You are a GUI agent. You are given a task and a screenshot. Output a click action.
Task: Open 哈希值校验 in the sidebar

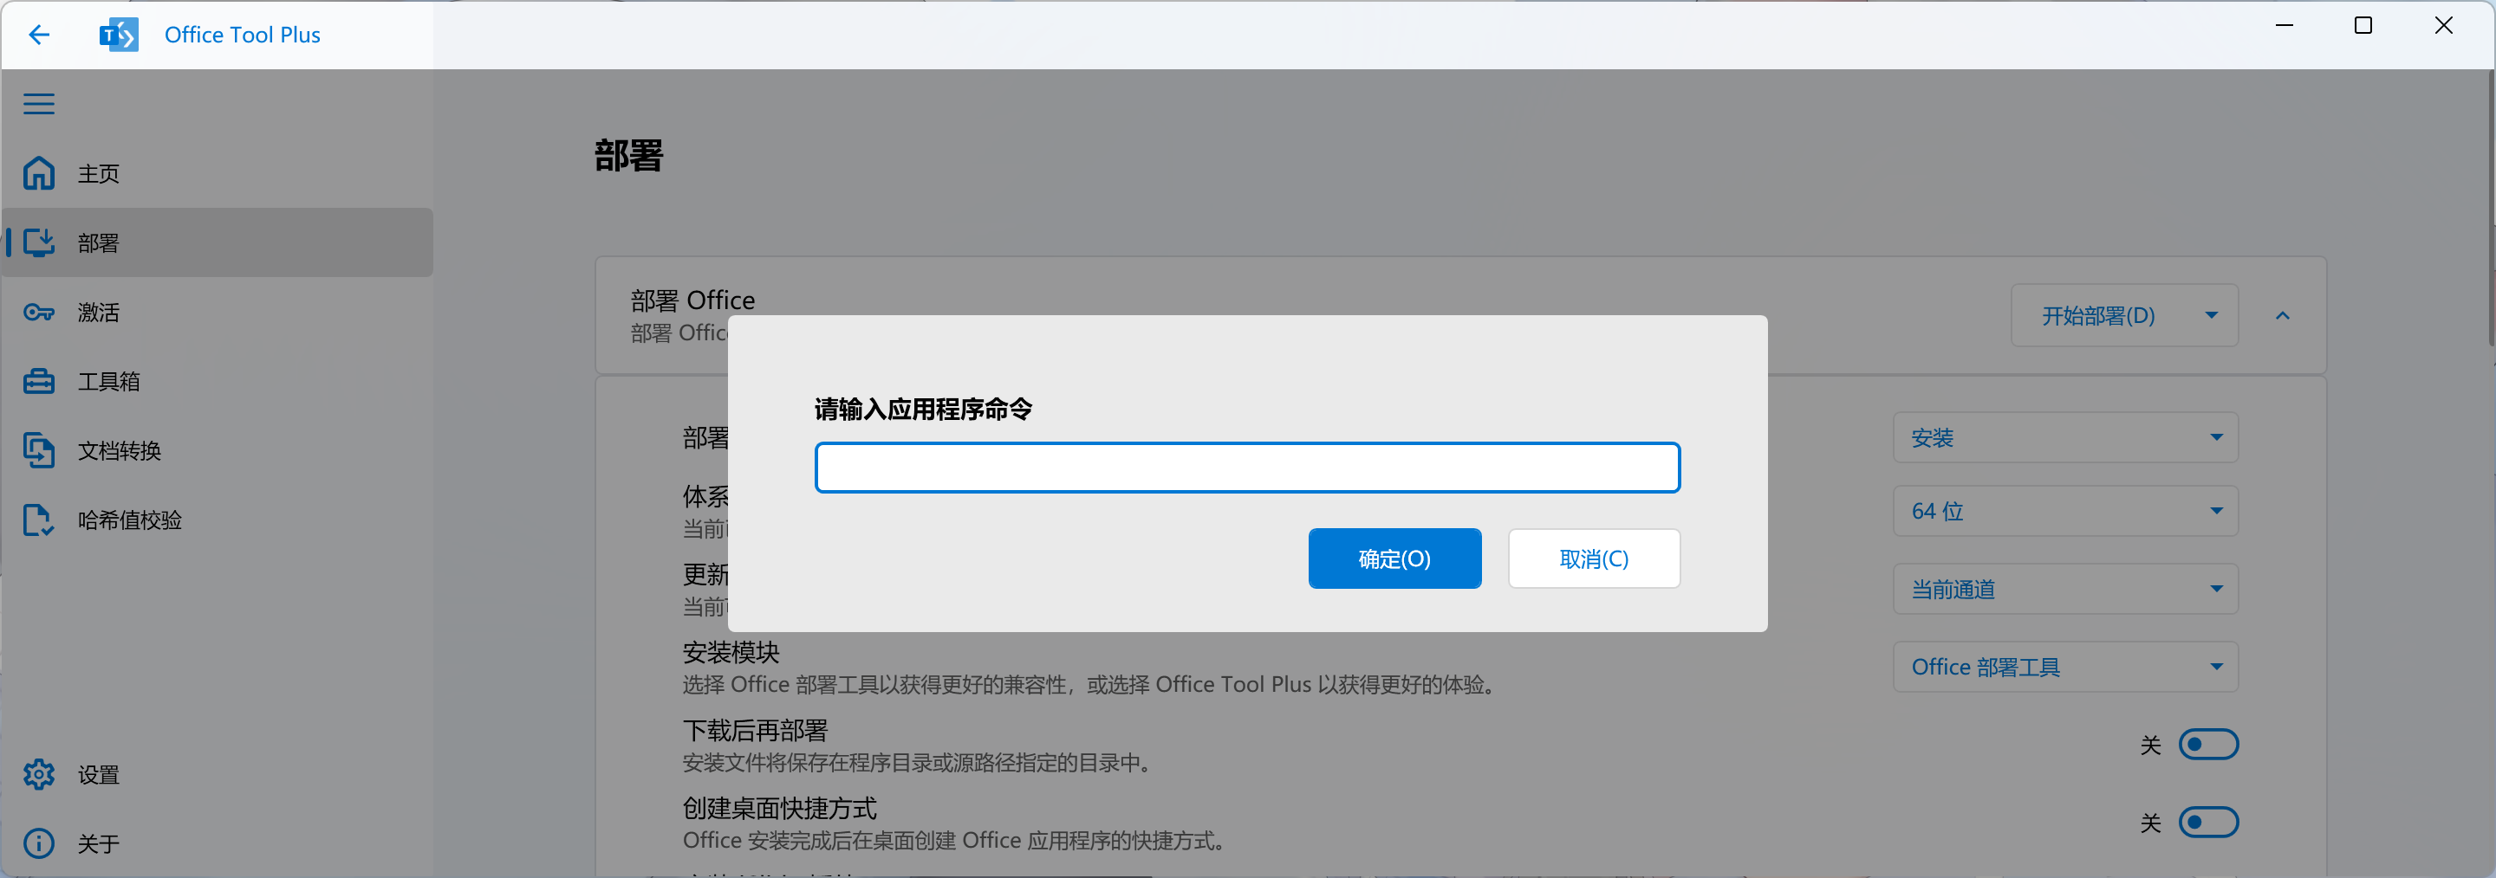pyautogui.click(x=130, y=520)
